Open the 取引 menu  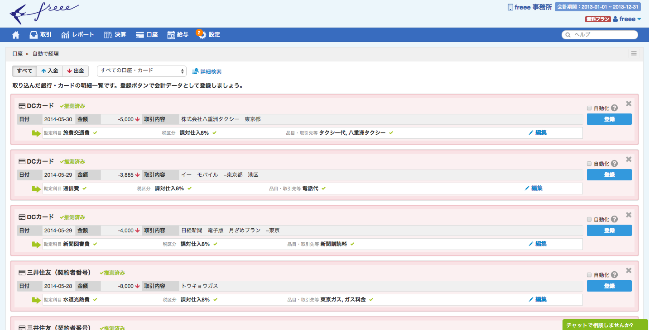pos(40,35)
